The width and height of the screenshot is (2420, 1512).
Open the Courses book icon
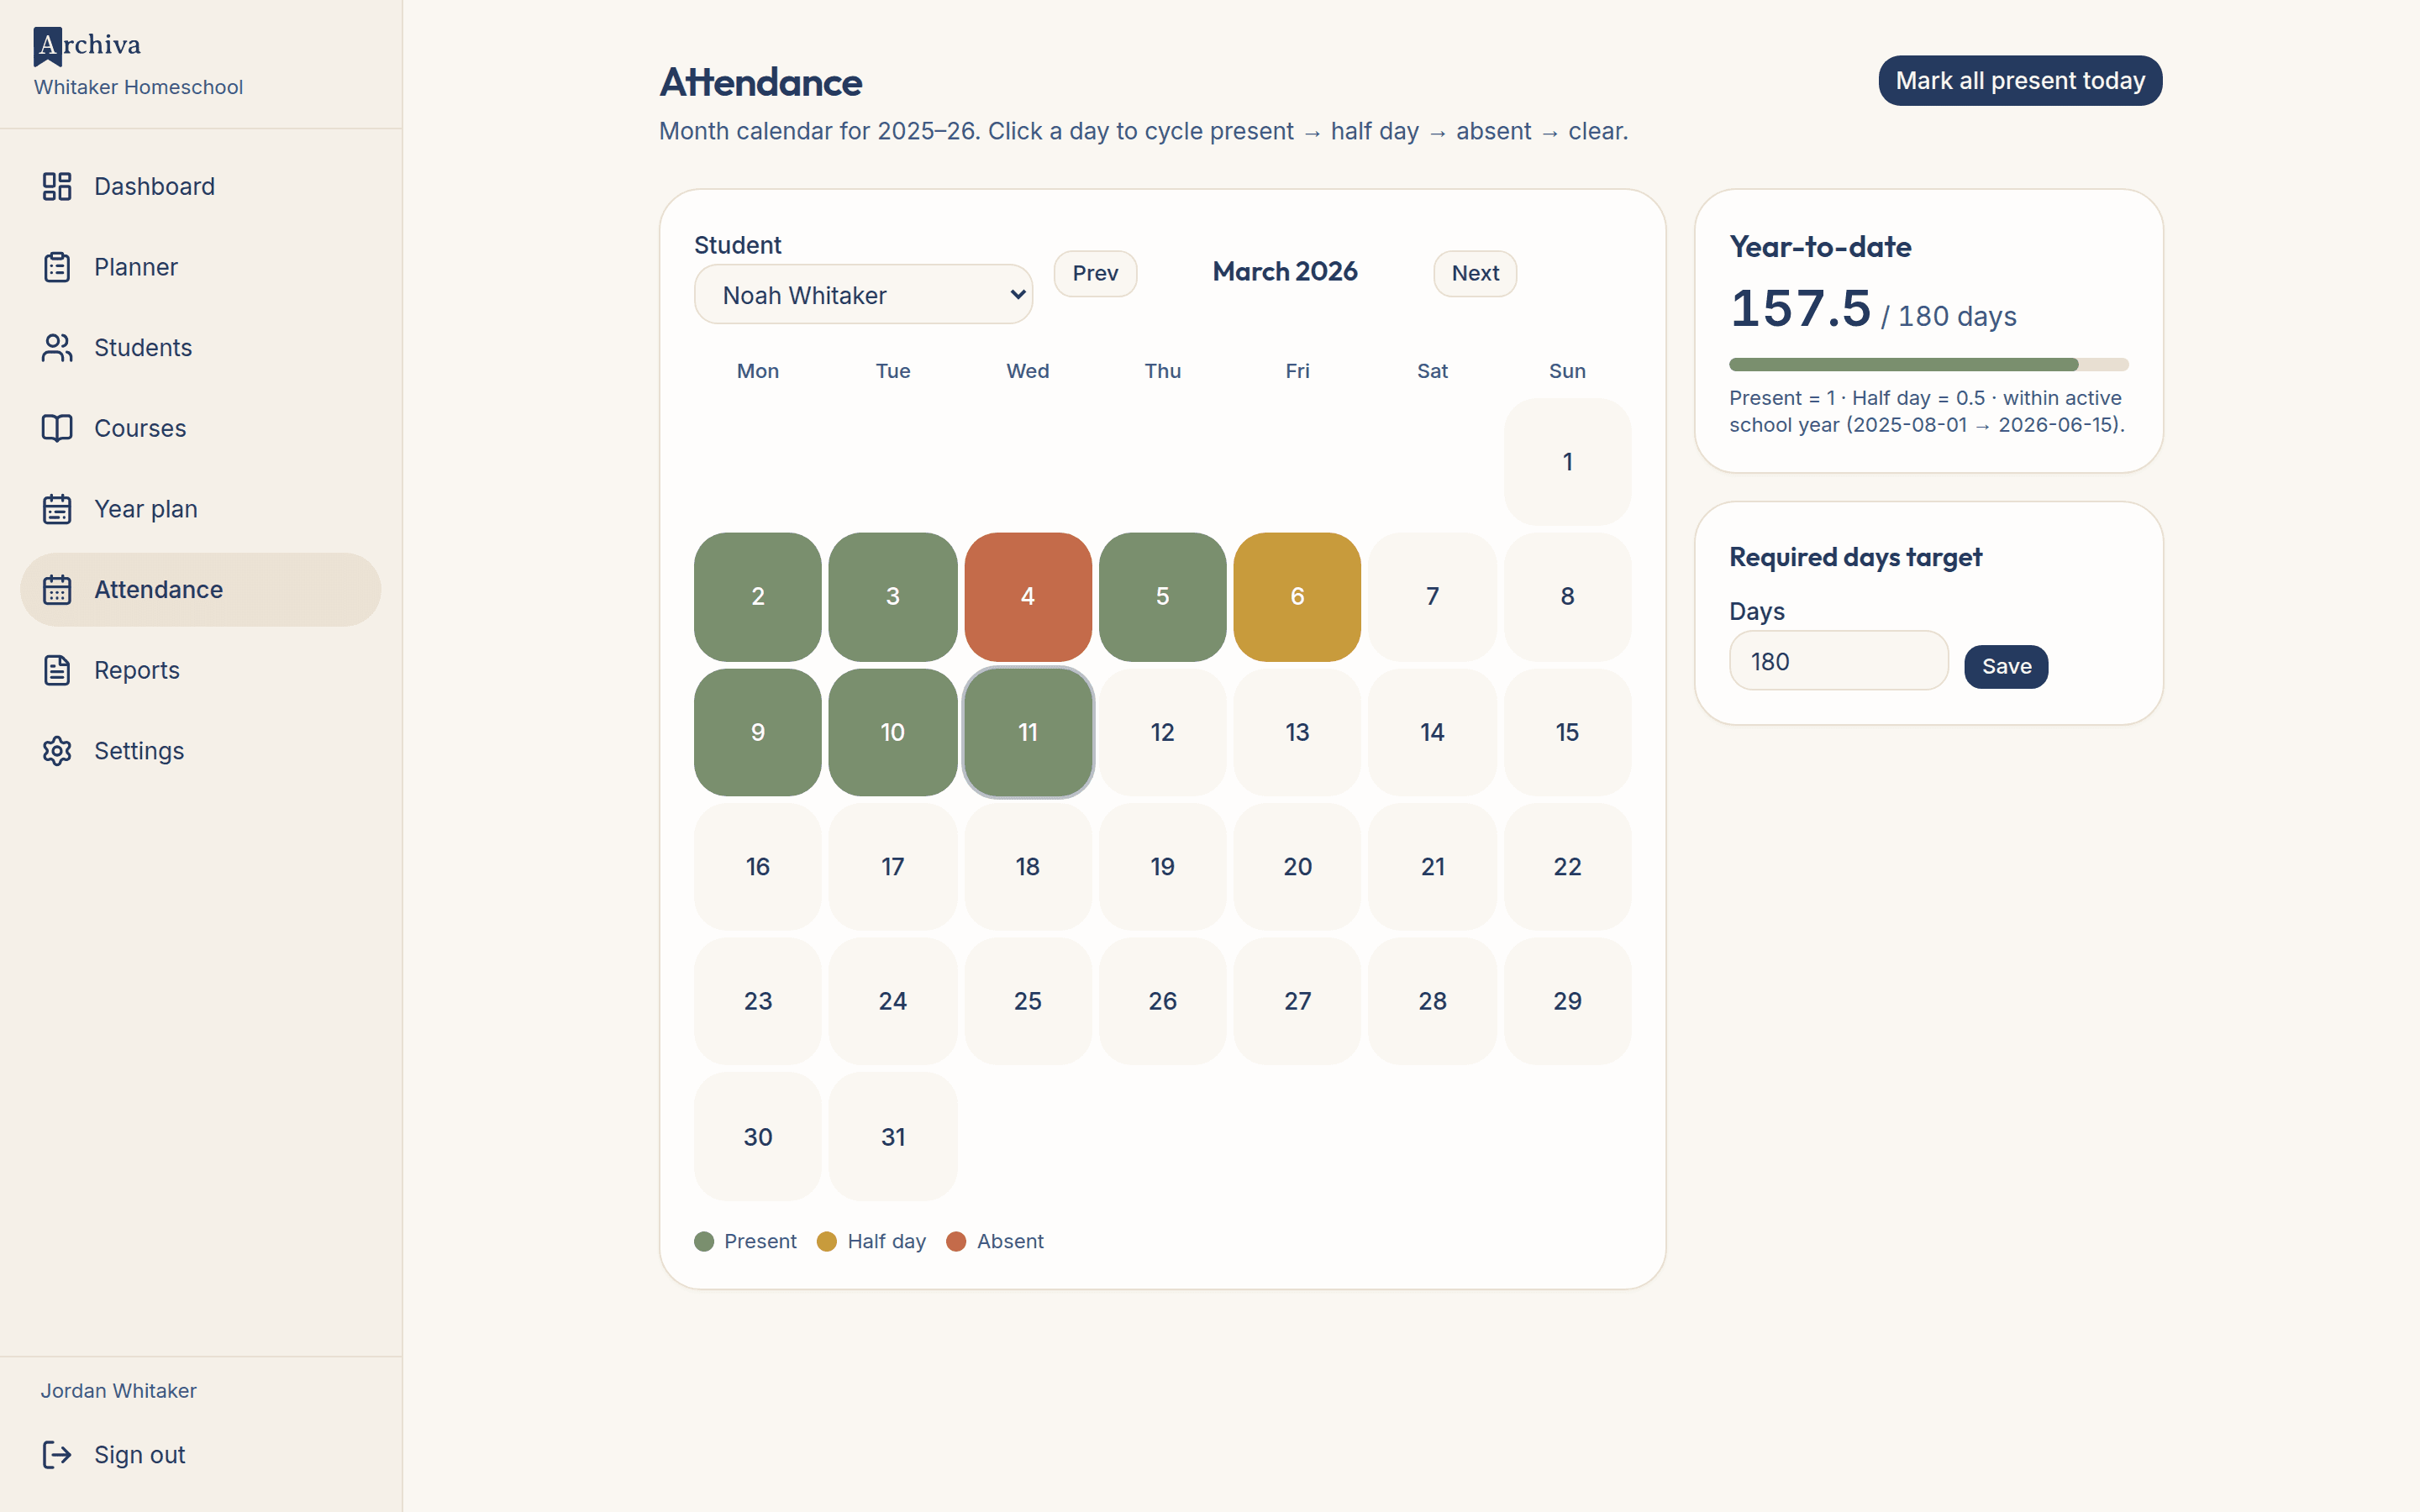pos(57,428)
